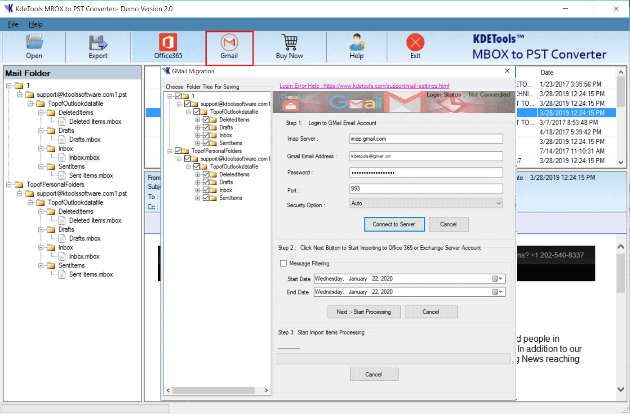Click the email list scroll-down arrow
The height and width of the screenshot is (415, 630).
coord(621,162)
